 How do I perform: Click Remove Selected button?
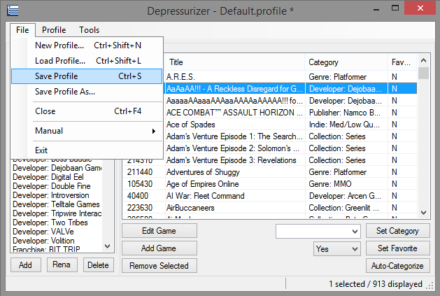[x=159, y=266]
